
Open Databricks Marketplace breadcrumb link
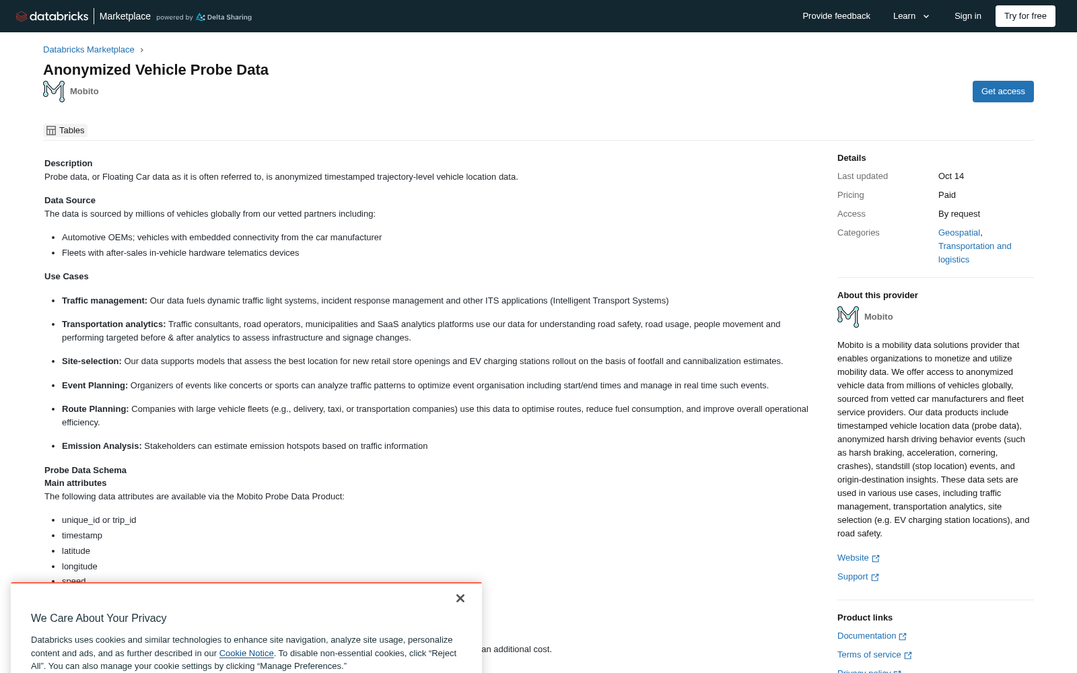tap(89, 50)
